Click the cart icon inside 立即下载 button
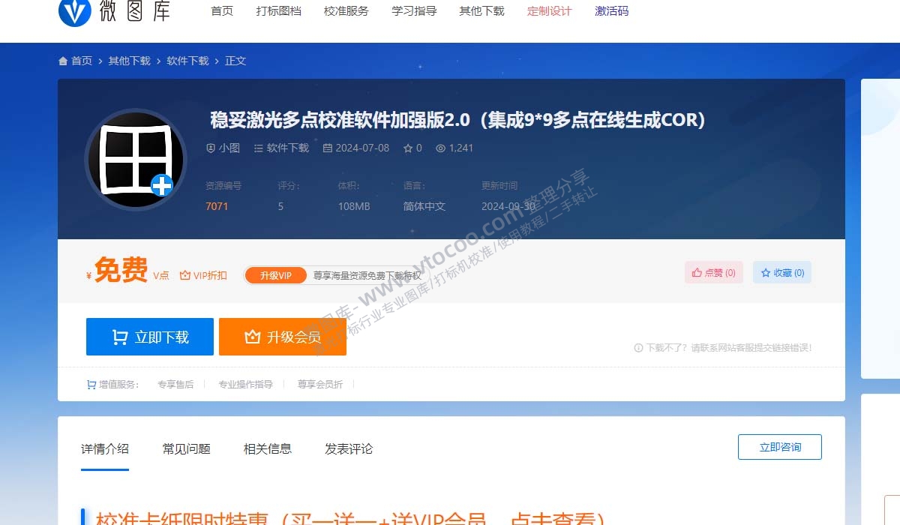The height and width of the screenshot is (525, 900). click(x=118, y=336)
